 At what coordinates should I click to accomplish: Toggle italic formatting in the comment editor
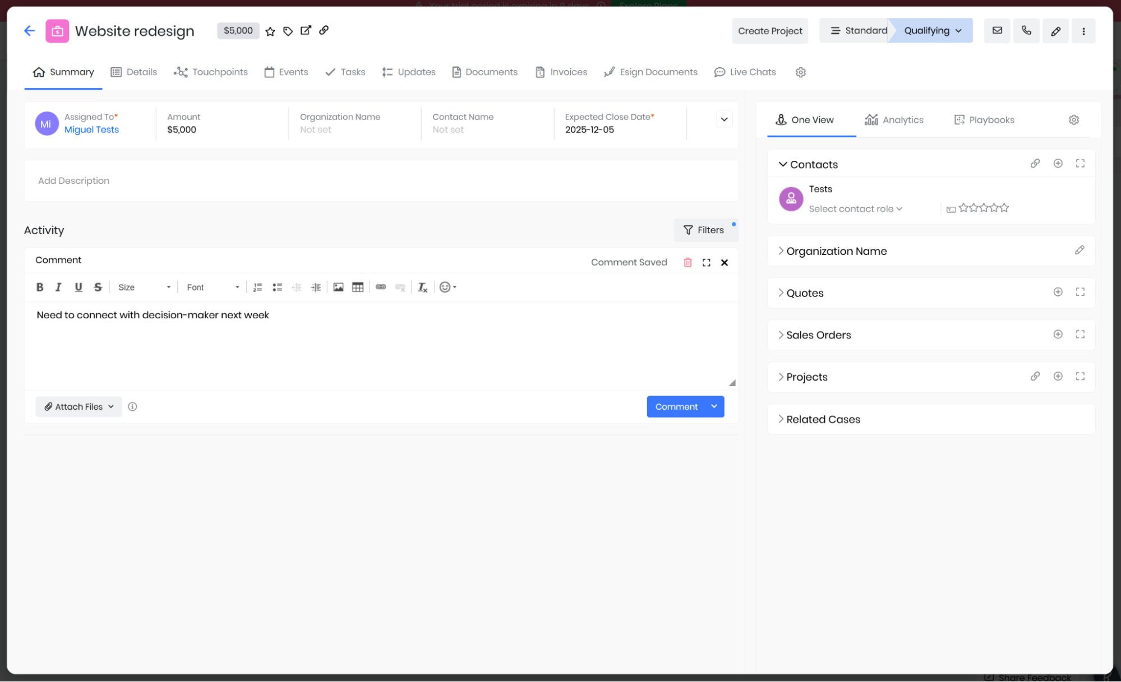(x=58, y=287)
